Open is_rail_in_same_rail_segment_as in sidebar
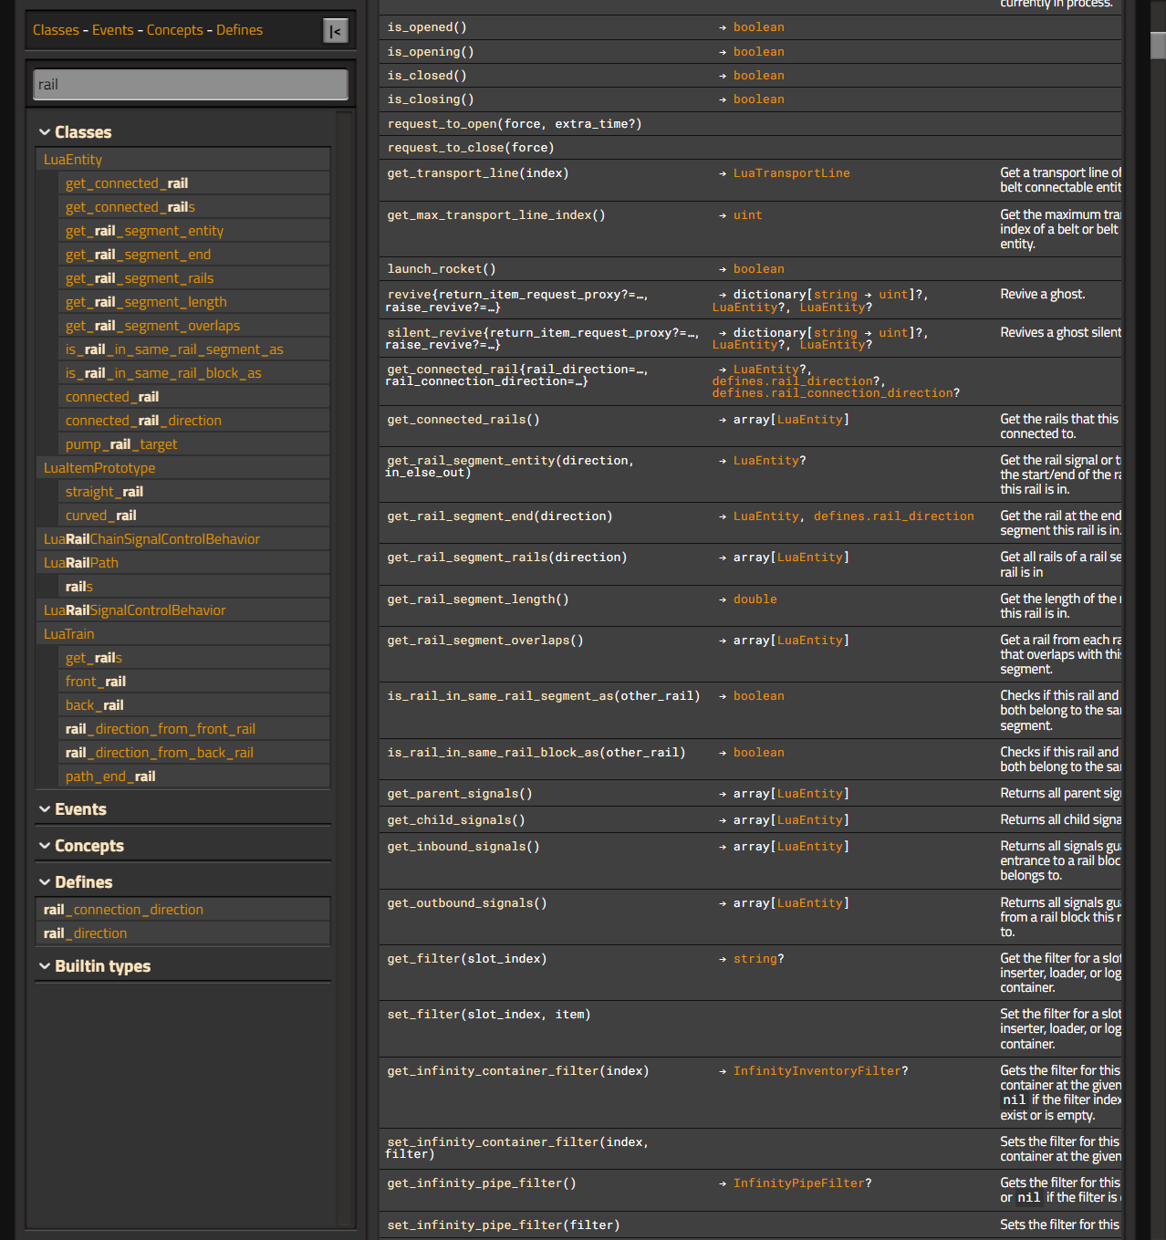Image resolution: width=1166 pixels, height=1240 pixels. (174, 349)
